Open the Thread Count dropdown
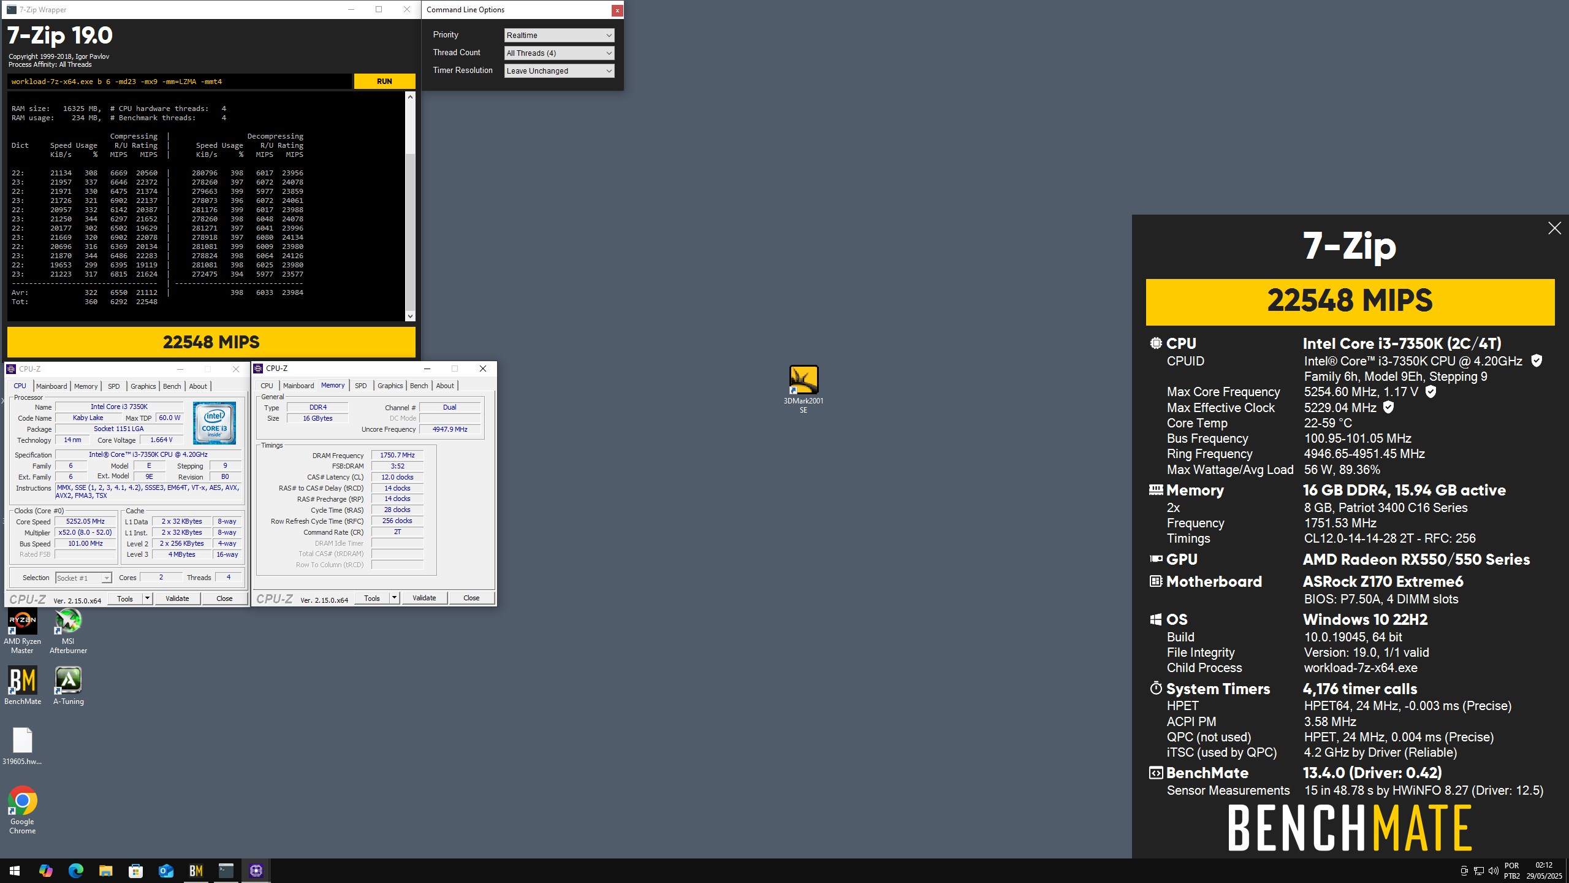The image size is (1569, 883). click(559, 53)
